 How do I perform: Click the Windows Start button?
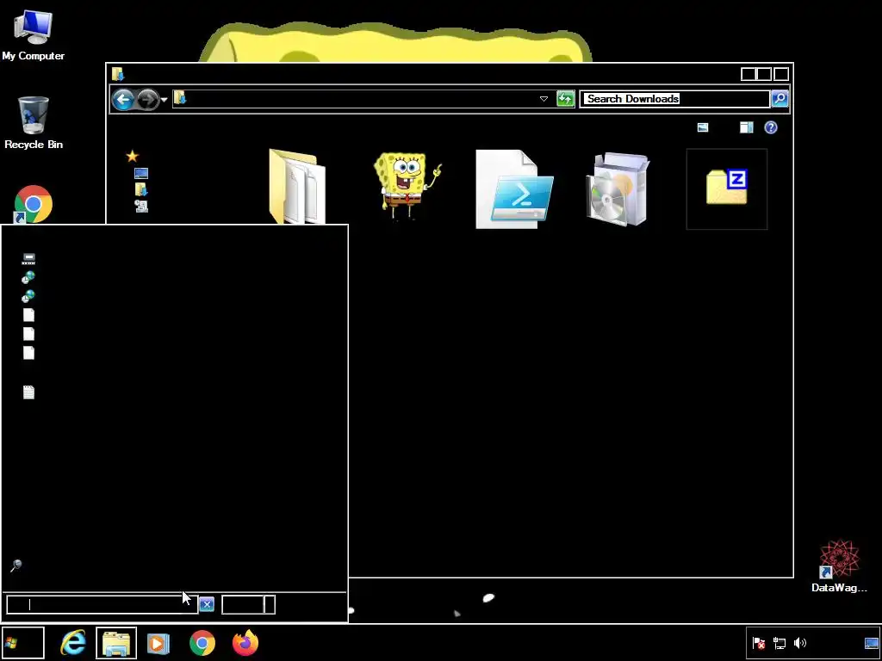pyautogui.click(x=22, y=643)
